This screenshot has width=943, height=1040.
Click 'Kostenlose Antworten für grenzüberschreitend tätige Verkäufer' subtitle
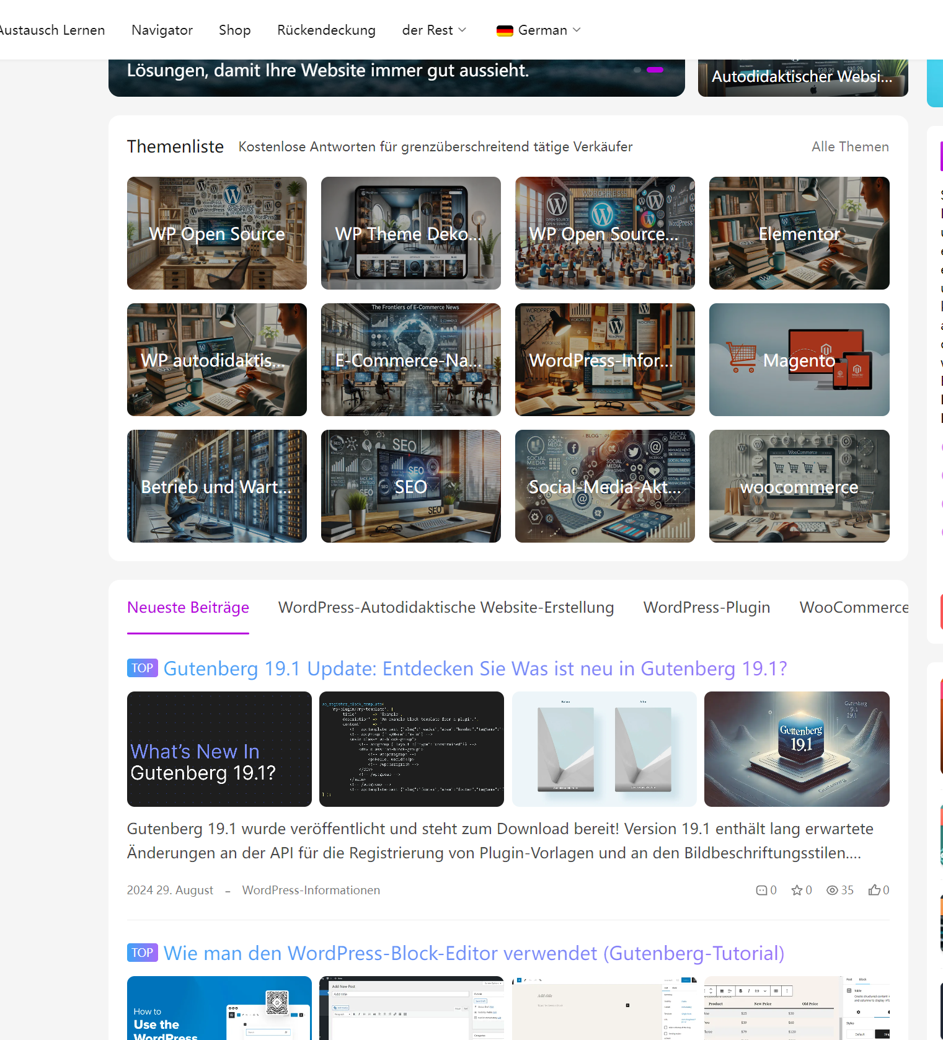click(x=435, y=146)
